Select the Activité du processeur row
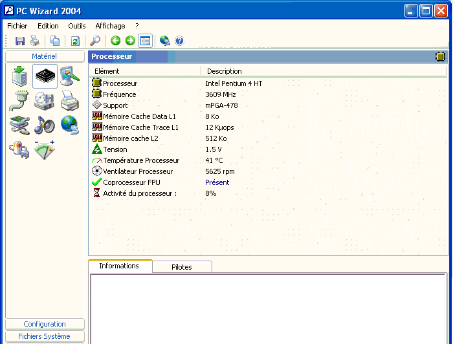The image size is (453, 344). point(268,193)
